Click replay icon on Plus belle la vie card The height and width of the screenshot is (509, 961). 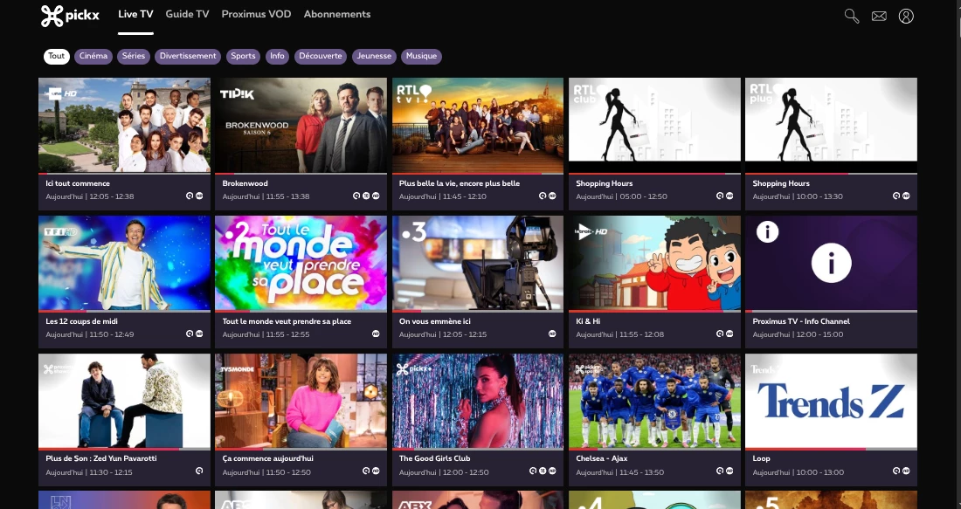[543, 196]
